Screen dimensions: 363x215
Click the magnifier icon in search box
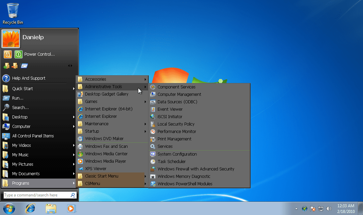[73, 195]
